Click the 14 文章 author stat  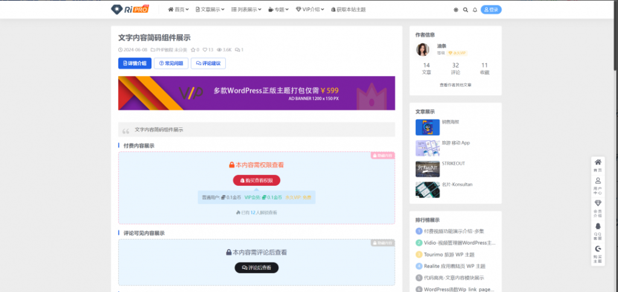coord(427,69)
